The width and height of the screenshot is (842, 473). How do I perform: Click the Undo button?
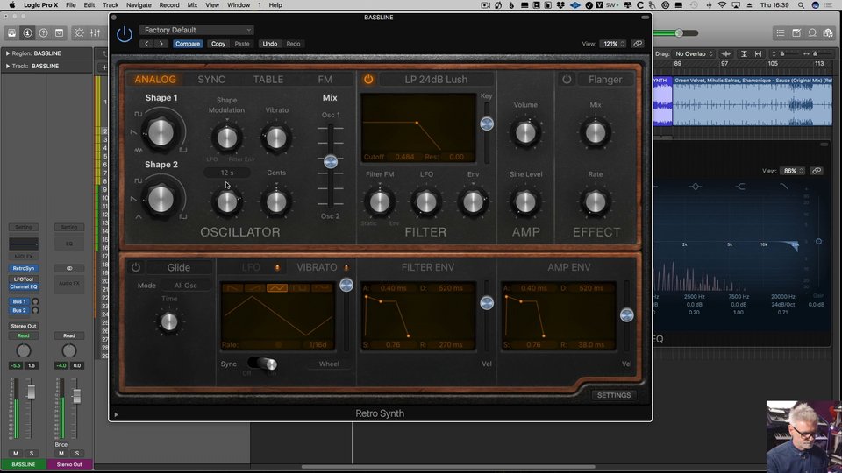point(269,44)
